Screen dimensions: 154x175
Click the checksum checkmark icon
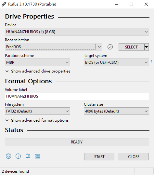(110, 47)
